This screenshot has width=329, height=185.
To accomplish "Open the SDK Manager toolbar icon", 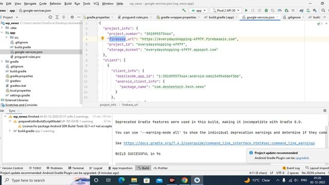I will click(x=315, y=10).
